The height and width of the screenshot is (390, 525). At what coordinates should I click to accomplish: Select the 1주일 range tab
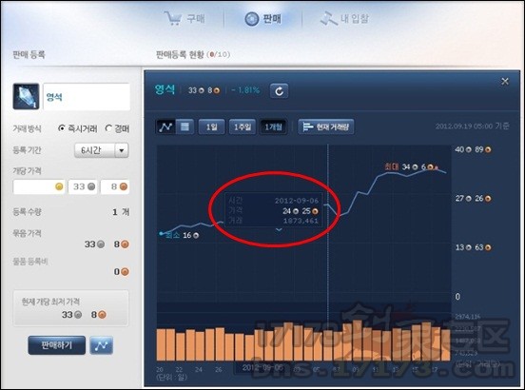(x=243, y=127)
